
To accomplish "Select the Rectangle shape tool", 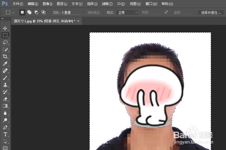I will click(5, 148).
